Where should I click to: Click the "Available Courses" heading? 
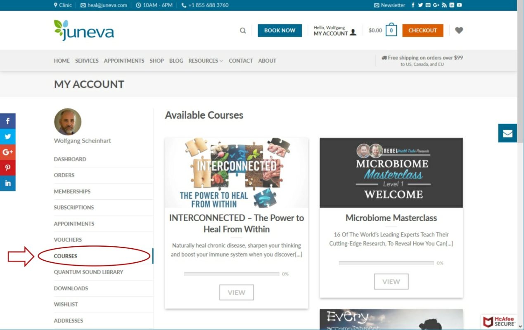pos(204,115)
